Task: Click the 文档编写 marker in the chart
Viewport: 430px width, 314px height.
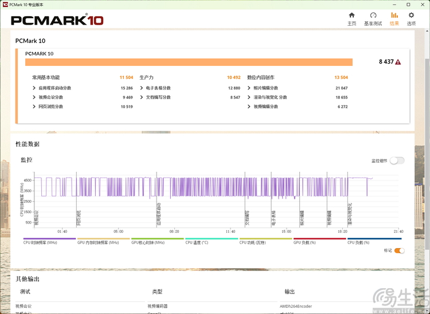Action: click(x=247, y=218)
